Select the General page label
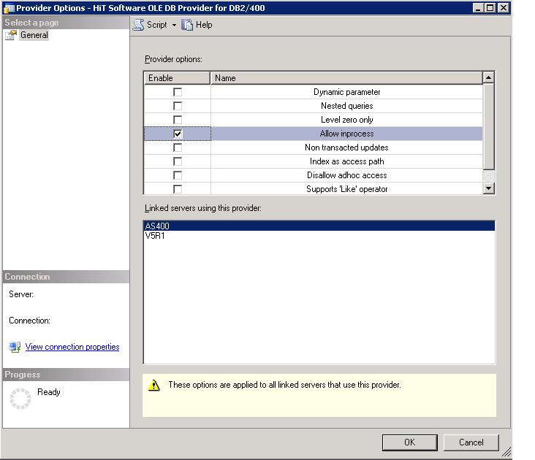The image size is (535, 460). (x=34, y=35)
